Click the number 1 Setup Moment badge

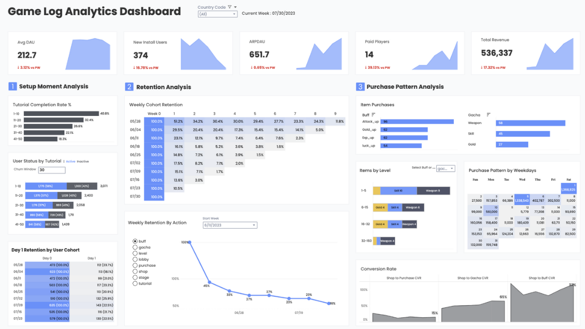tap(13, 86)
